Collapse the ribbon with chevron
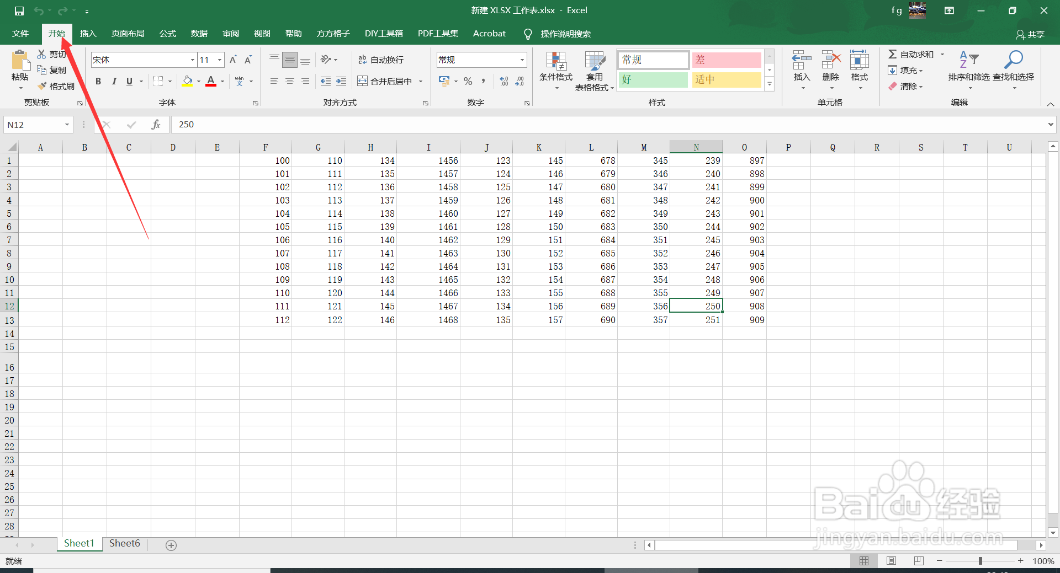This screenshot has width=1060, height=573. (1051, 104)
